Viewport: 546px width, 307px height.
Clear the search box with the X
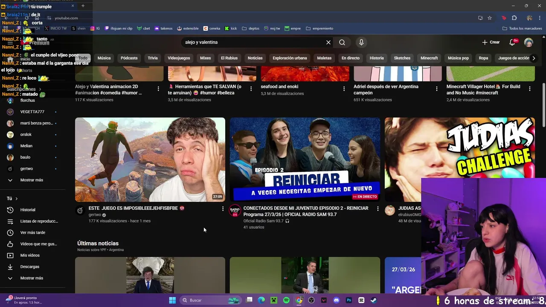pyautogui.click(x=328, y=42)
